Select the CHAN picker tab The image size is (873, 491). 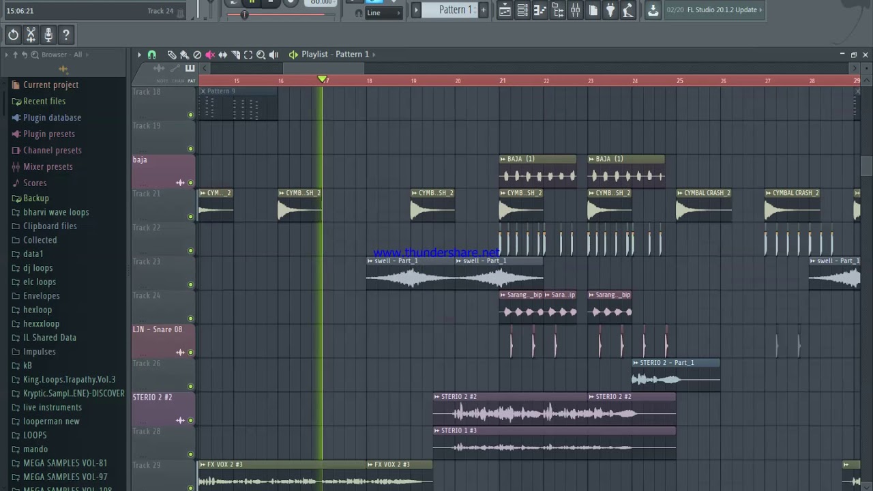coord(177,81)
